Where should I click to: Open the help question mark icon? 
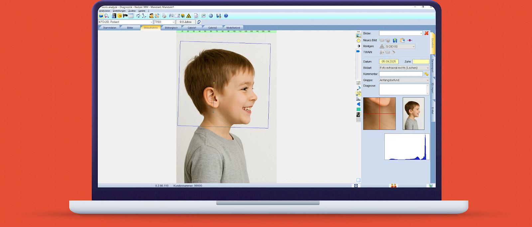226,16
